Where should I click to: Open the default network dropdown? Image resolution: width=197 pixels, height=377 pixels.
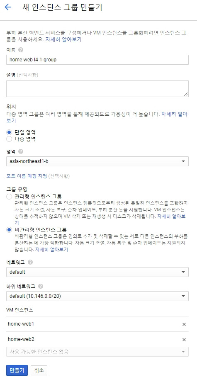coord(97,272)
